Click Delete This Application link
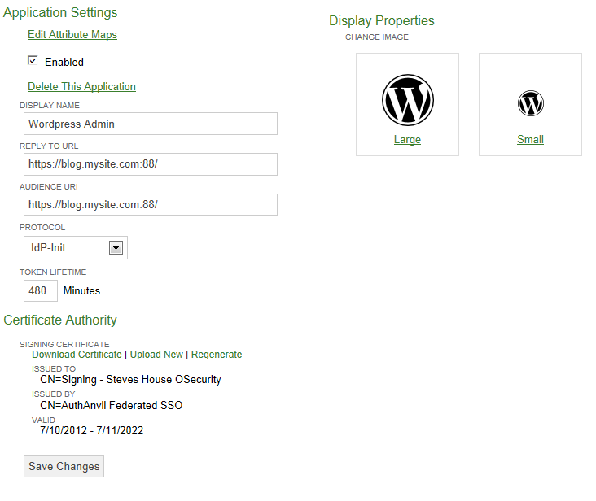Viewport: 596px width, 501px height. tap(81, 86)
